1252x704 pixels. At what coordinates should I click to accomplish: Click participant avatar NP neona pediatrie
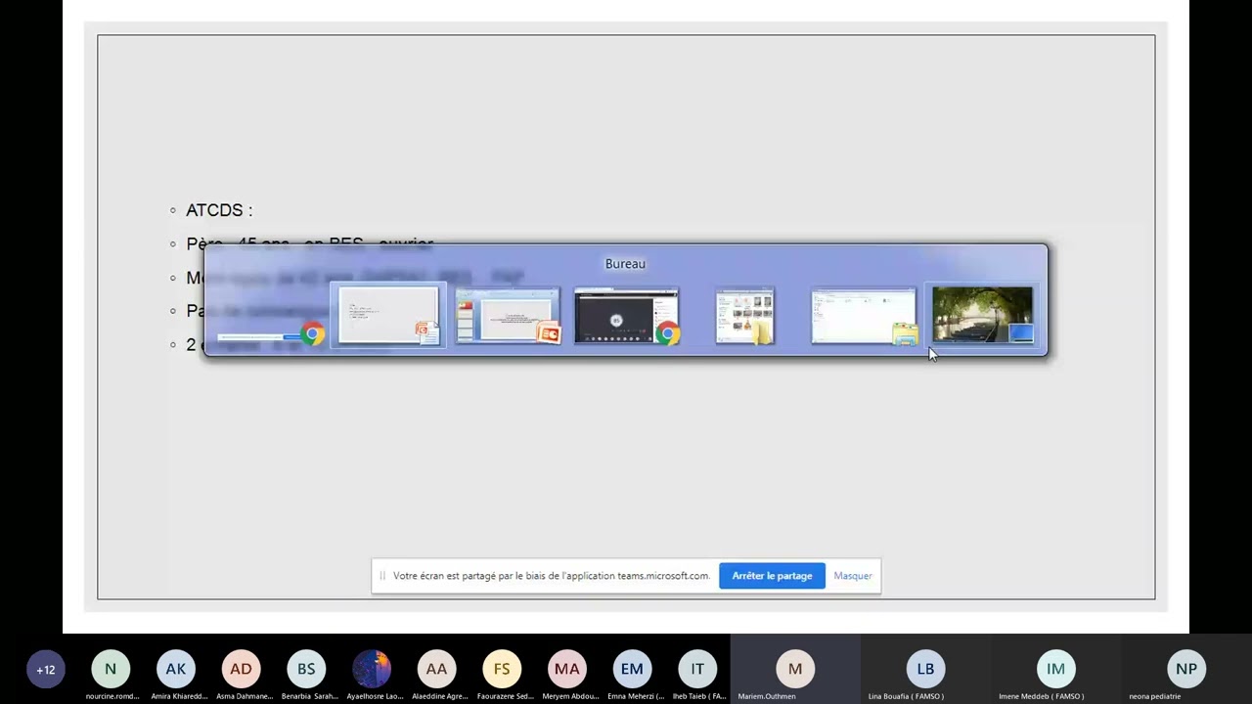tap(1186, 669)
